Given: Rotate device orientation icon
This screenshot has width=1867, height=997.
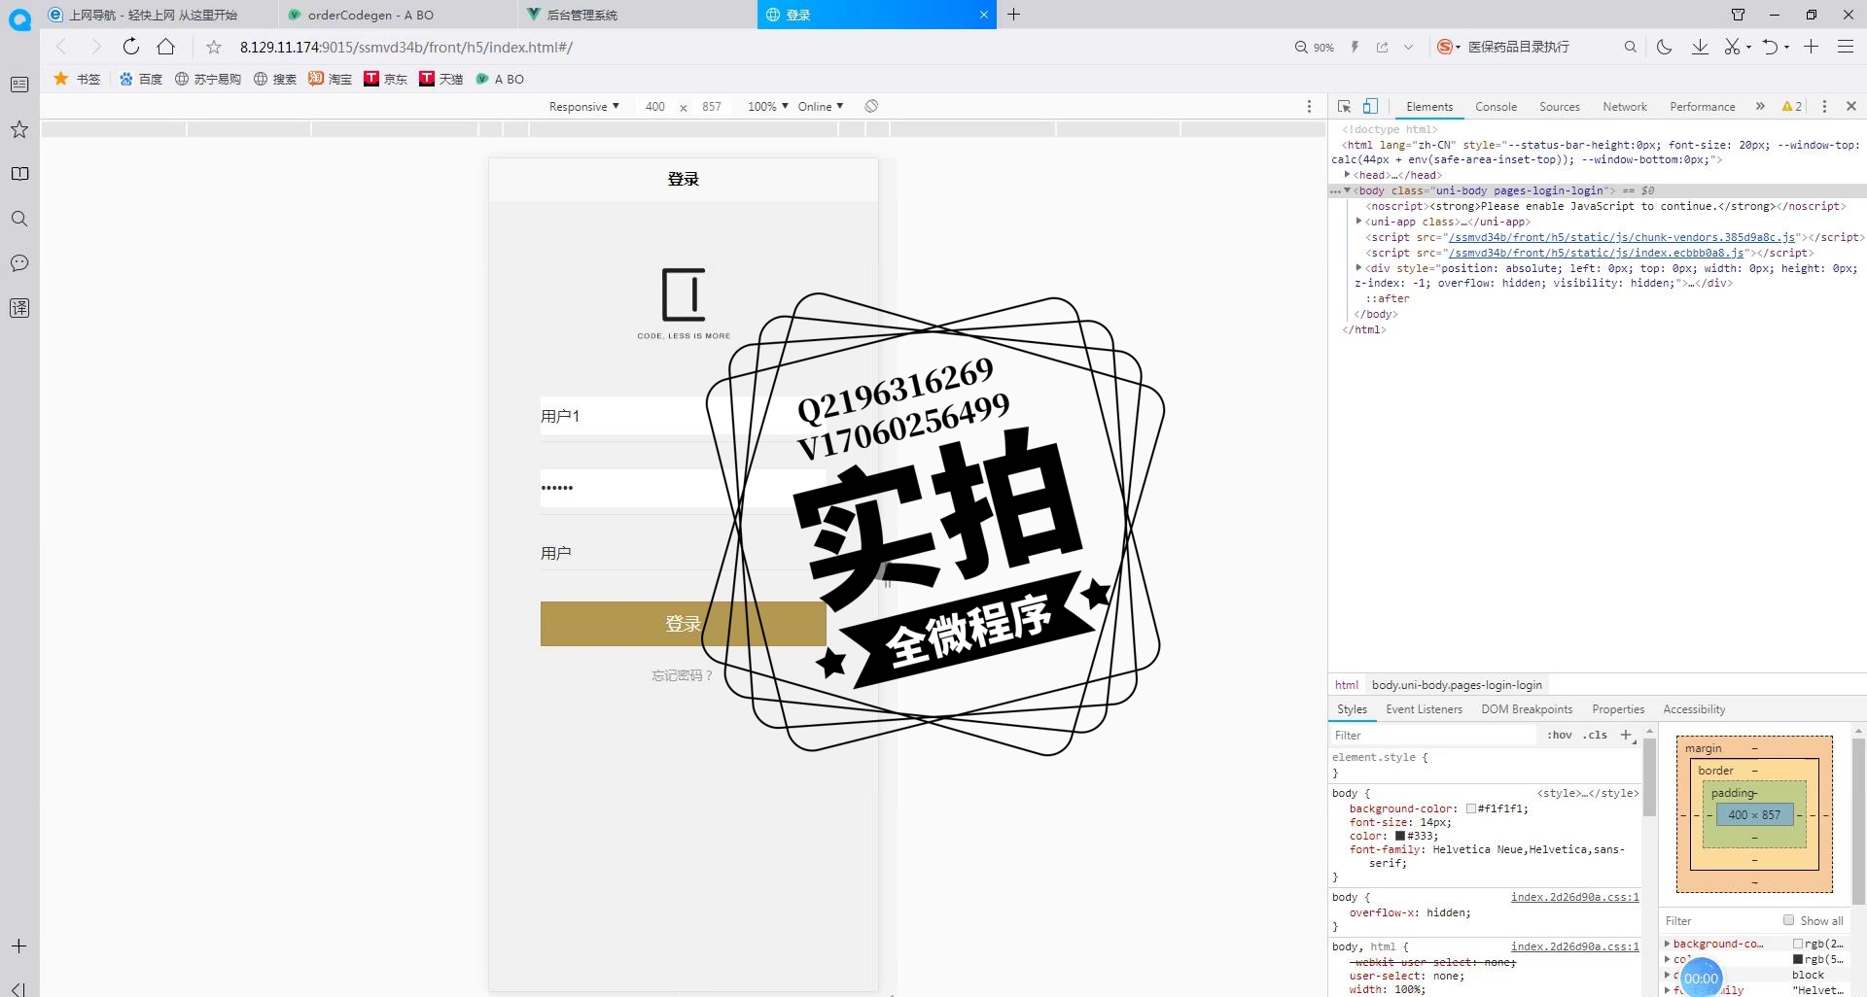Looking at the screenshot, I should pyautogui.click(x=871, y=106).
